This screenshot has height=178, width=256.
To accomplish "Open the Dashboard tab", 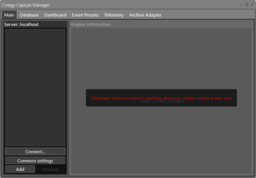I will tap(55, 15).
